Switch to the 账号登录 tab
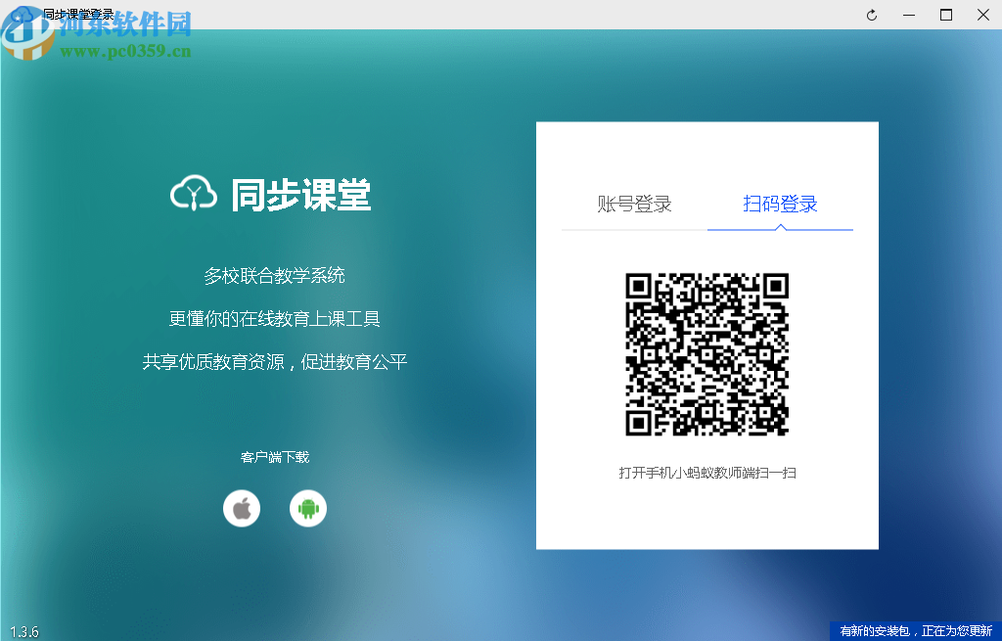Viewport: 1002px width, 641px height. (635, 204)
